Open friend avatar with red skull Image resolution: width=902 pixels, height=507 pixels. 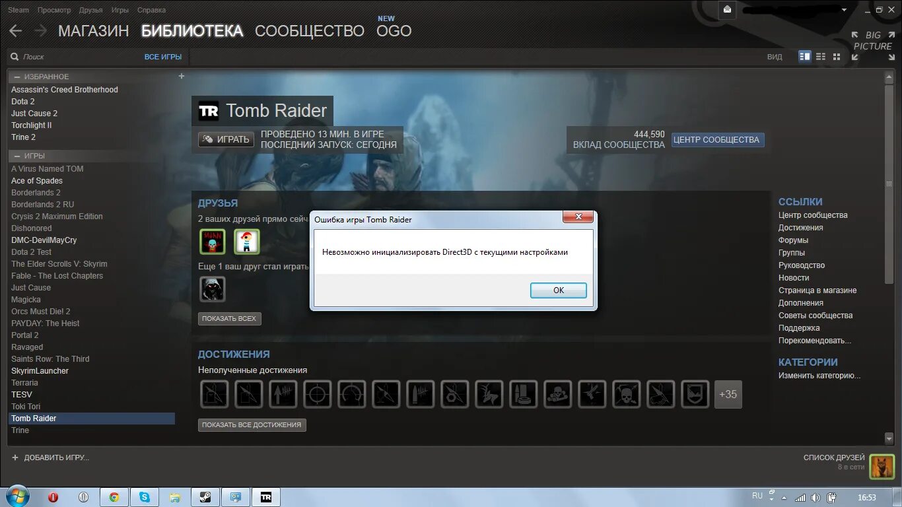point(213,242)
